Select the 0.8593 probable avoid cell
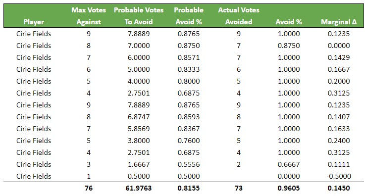The width and height of the screenshot is (366, 196). pos(189,117)
